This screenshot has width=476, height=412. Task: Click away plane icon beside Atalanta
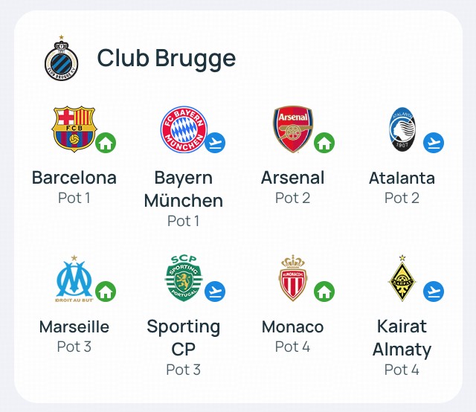pyautogui.click(x=434, y=143)
